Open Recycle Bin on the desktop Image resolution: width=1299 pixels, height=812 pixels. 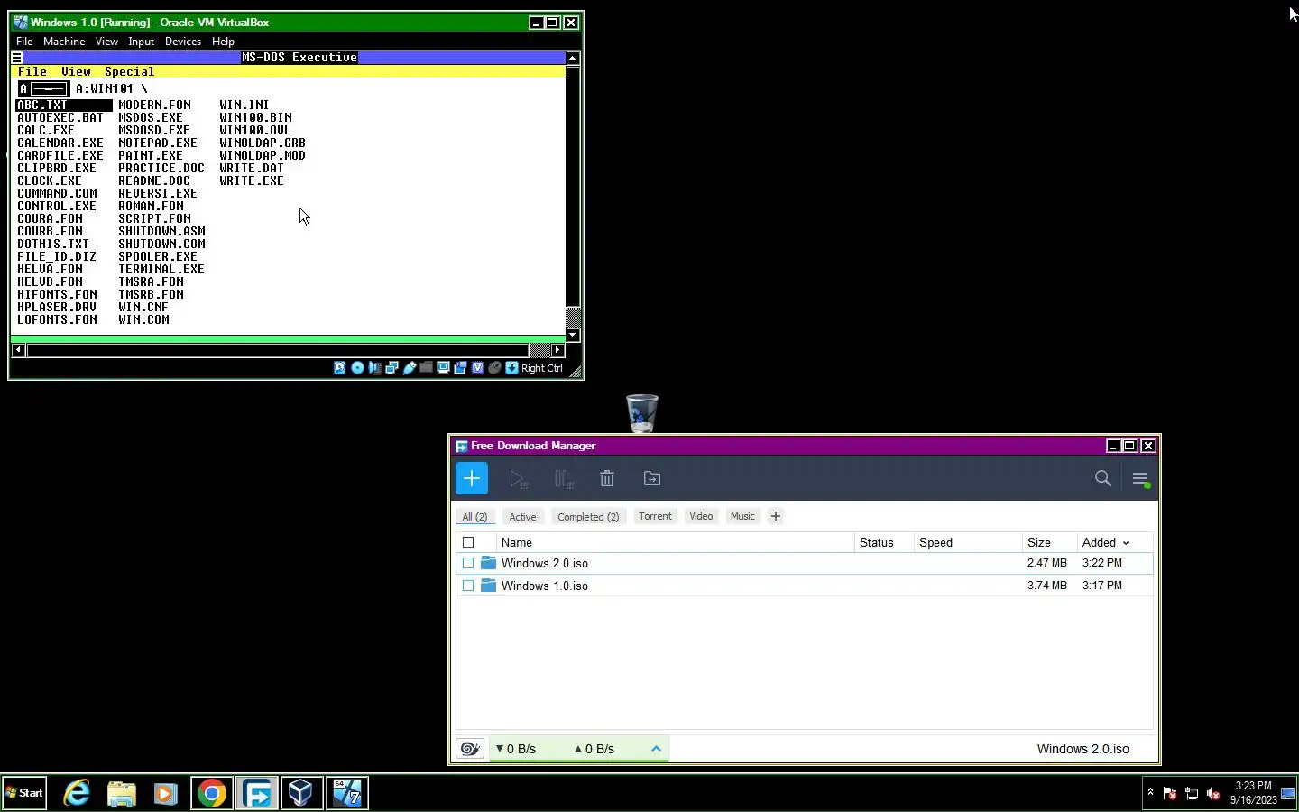click(x=642, y=413)
